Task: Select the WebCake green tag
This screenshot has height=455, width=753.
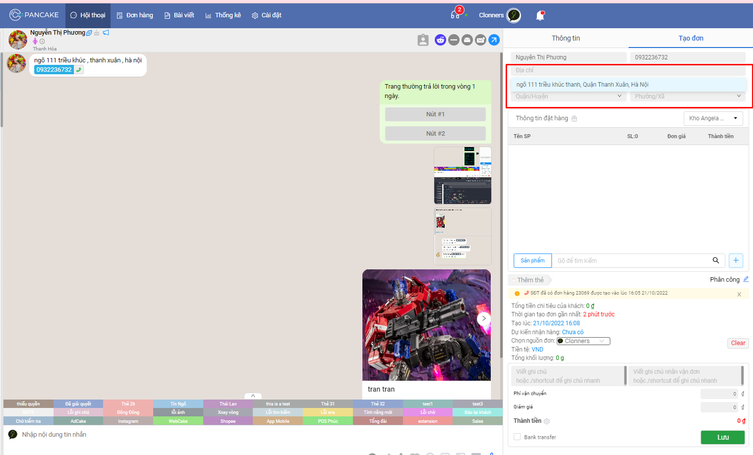Action: pos(178,421)
